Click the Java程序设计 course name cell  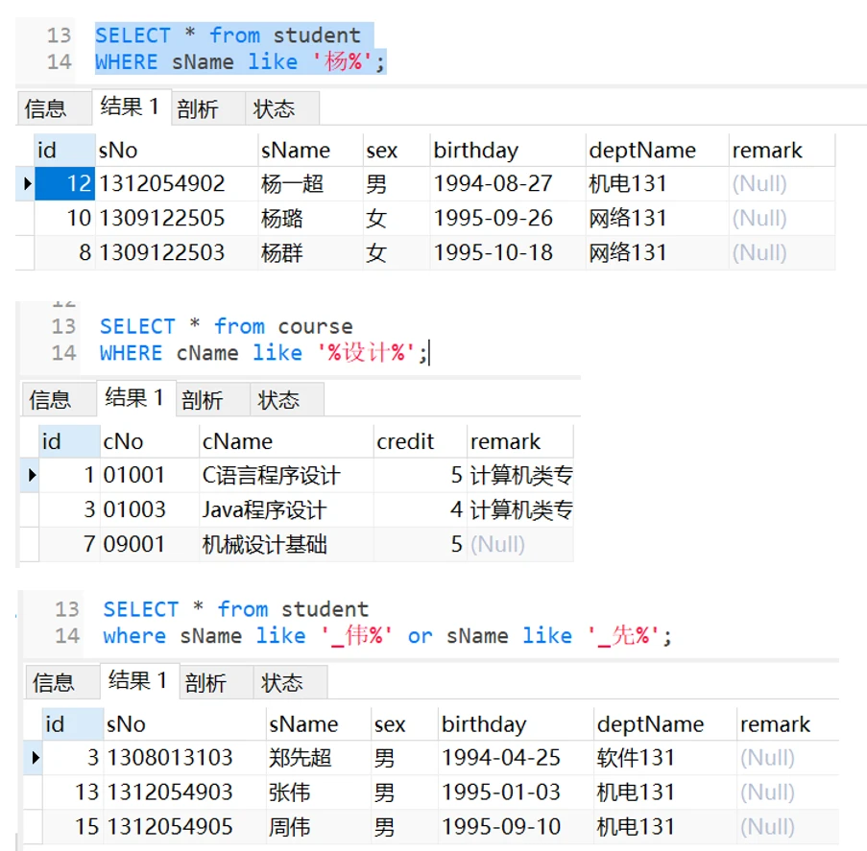tap(264, 509)
